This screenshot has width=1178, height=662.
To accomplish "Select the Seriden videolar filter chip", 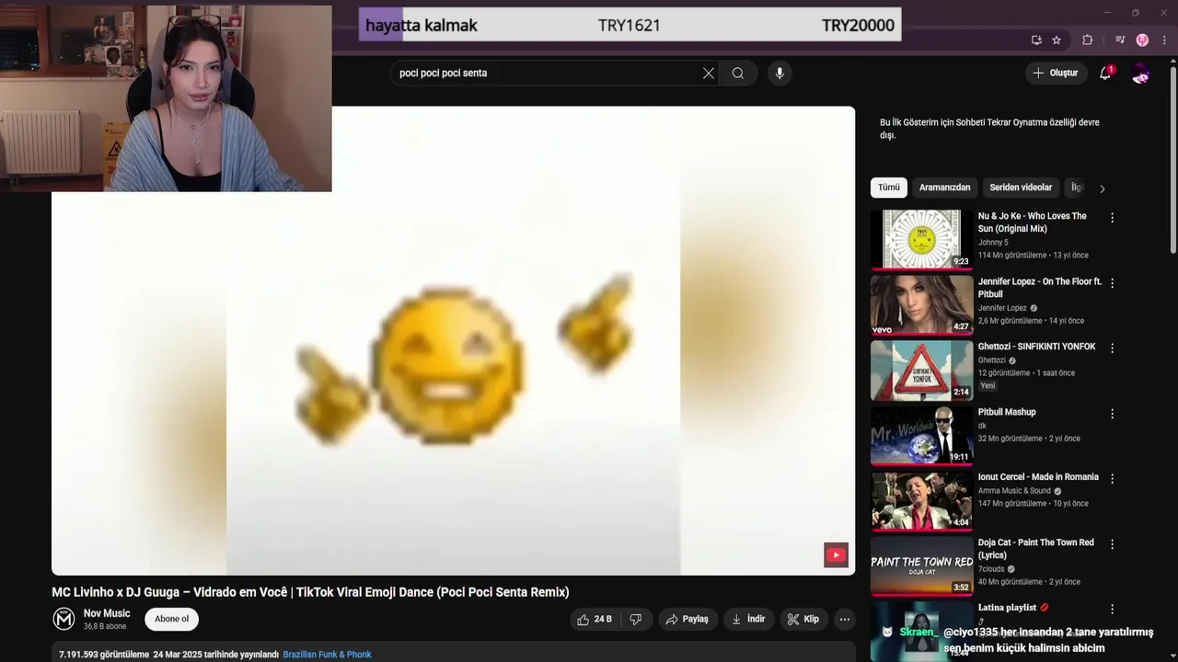I will 1021,188.
